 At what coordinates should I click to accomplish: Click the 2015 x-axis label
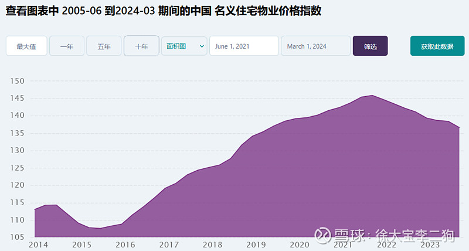click(x=81, y=245)
